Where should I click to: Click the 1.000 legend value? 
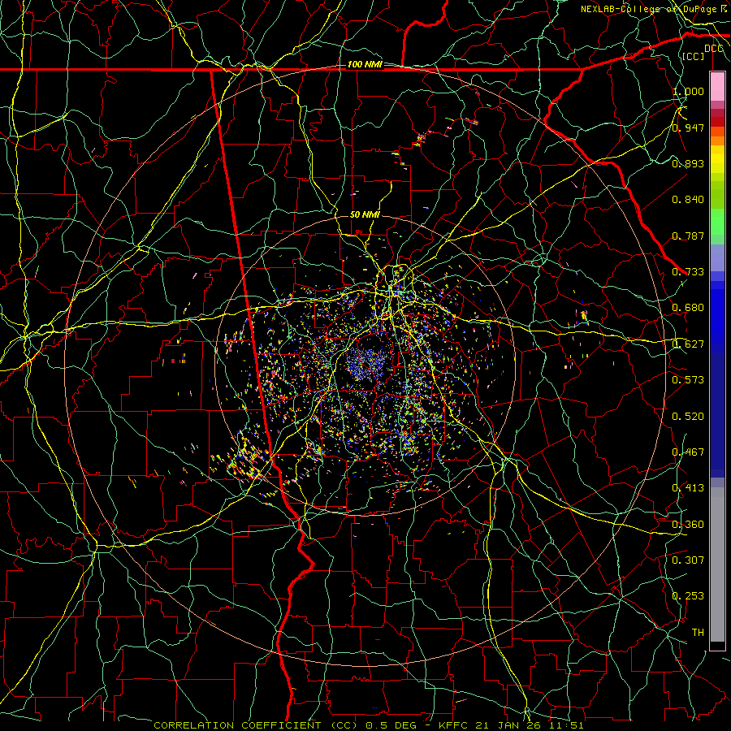coord(688,91)
